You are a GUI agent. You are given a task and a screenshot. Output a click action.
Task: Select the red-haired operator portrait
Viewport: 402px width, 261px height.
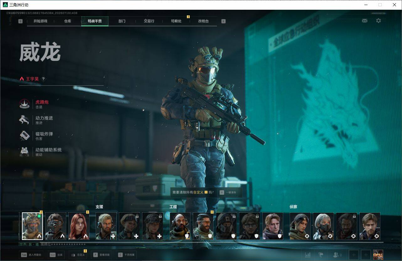click(79, 226)
